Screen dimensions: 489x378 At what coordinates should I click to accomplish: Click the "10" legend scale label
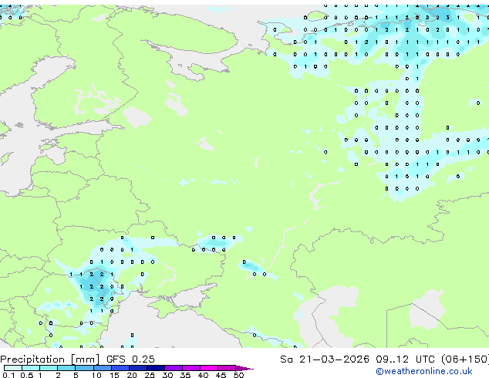96,375
